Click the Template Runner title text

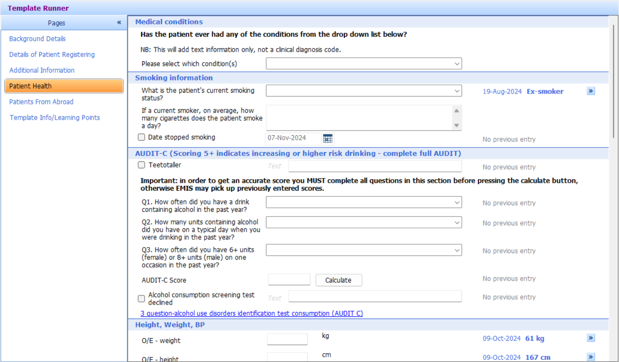point(38,8)
